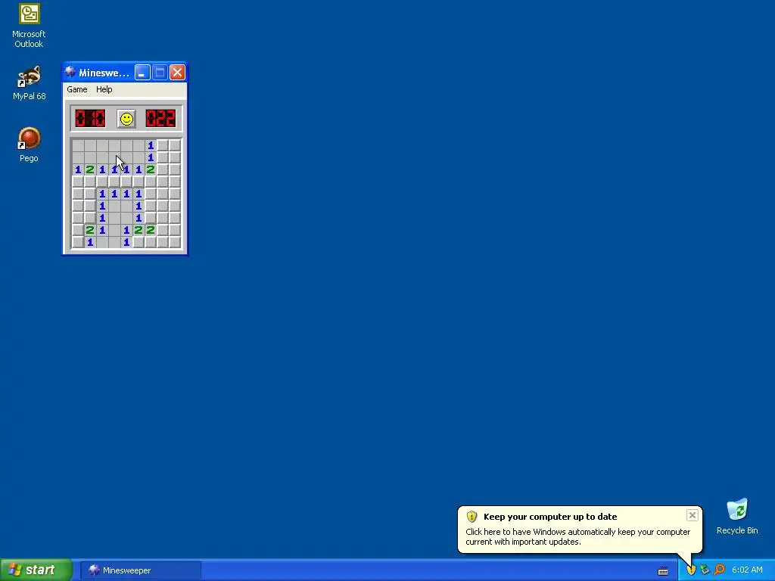Click the green 2 in row 8, column 2
Viewport: 775px width, 581px height.
point(90,230)
